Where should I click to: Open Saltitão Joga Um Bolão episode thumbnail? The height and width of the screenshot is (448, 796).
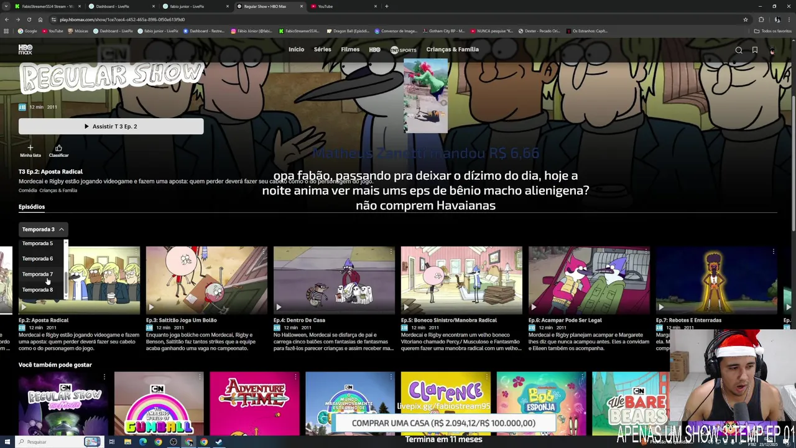click(x=206, y=280)
